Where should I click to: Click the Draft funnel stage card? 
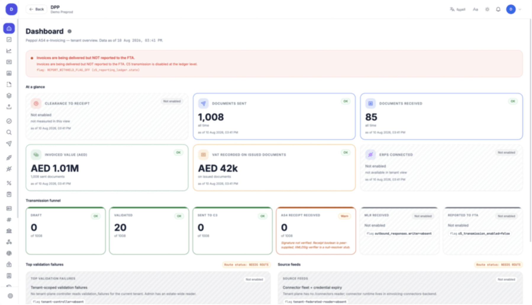[x=66, y=231]
